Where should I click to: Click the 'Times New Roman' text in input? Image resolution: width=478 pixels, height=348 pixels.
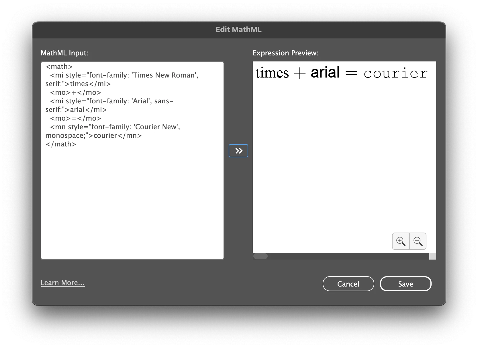[x=164, y=75]
